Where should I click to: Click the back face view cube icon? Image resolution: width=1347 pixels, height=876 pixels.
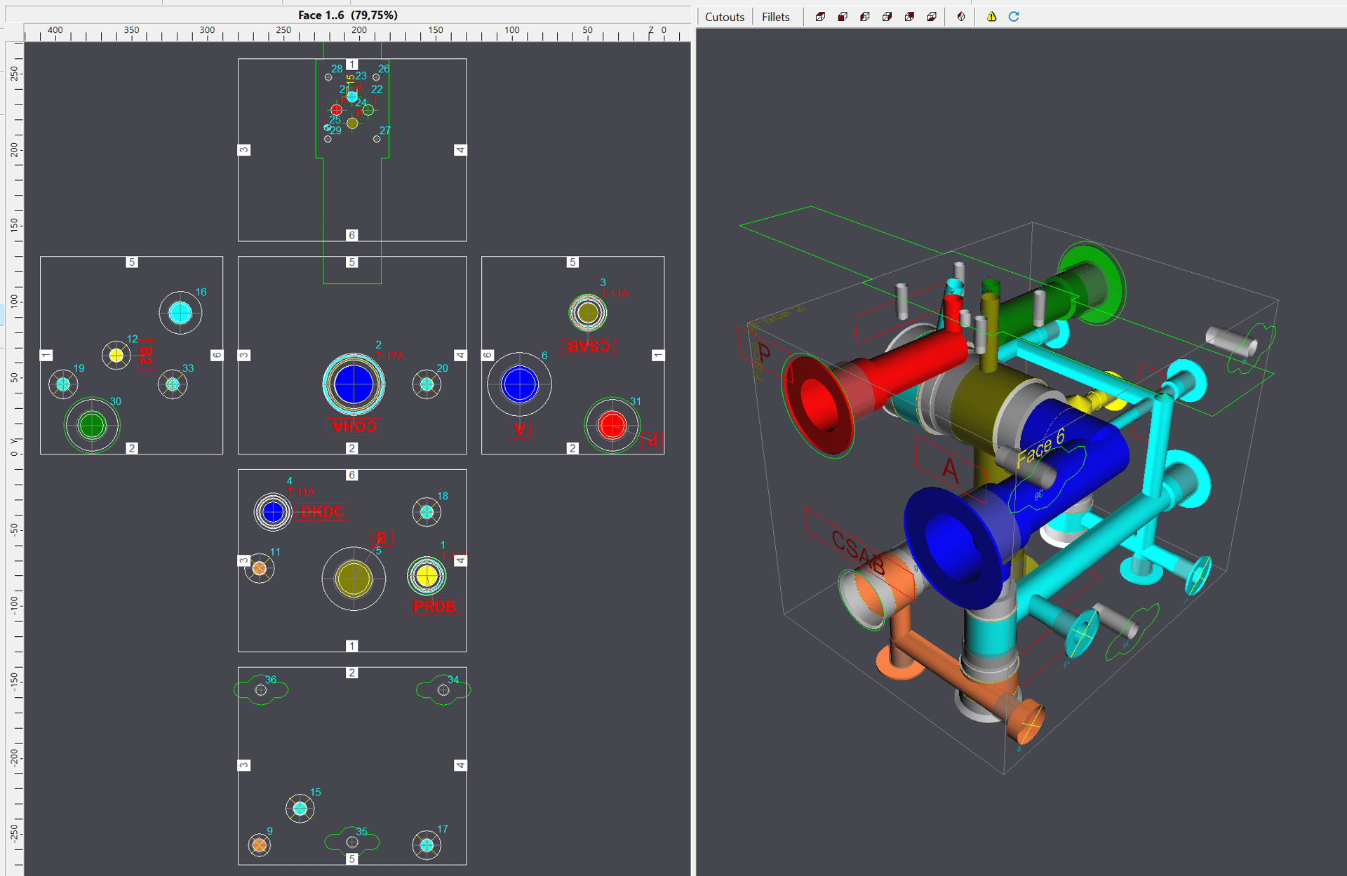point(909,17)
